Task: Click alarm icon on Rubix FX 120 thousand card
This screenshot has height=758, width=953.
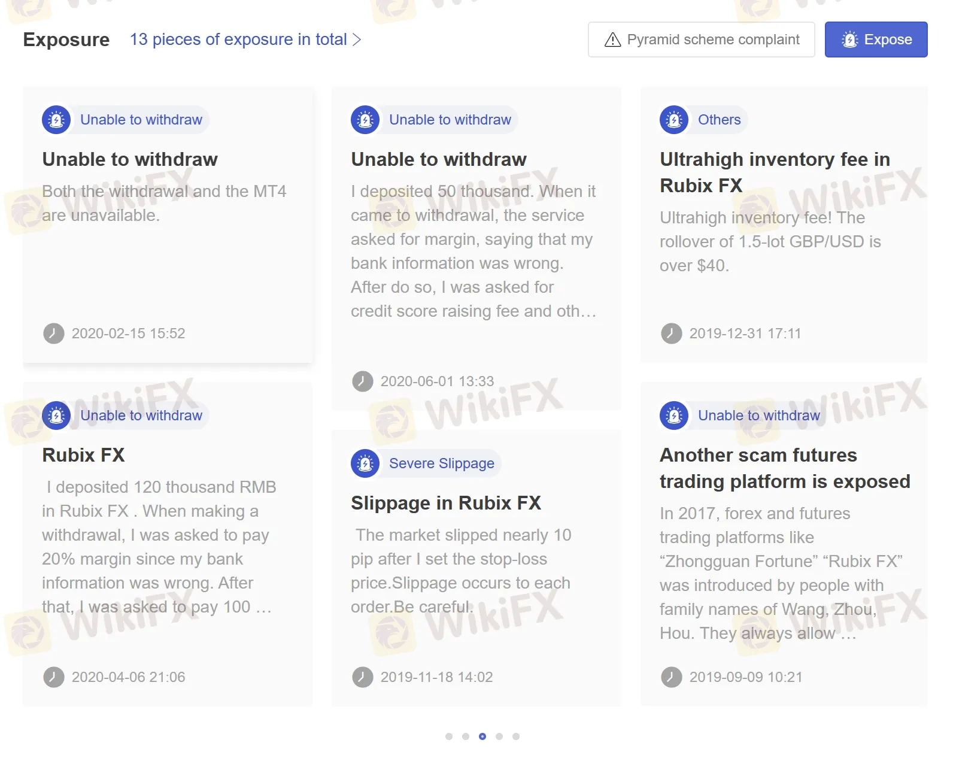Action: [x=56, y=416]
